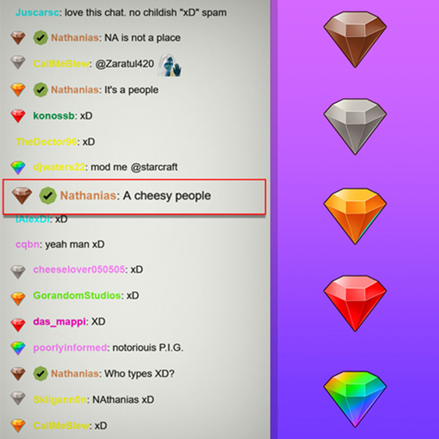
Task: Click the orange gem beside GorandomStudios
Action: click(18, 298)
